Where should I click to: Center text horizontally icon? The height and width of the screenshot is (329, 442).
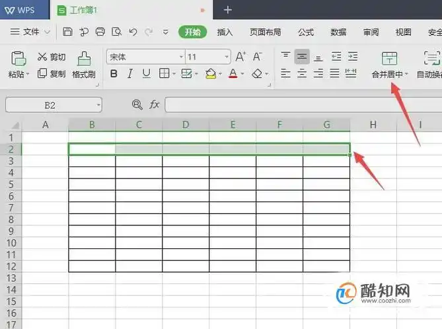302,73
